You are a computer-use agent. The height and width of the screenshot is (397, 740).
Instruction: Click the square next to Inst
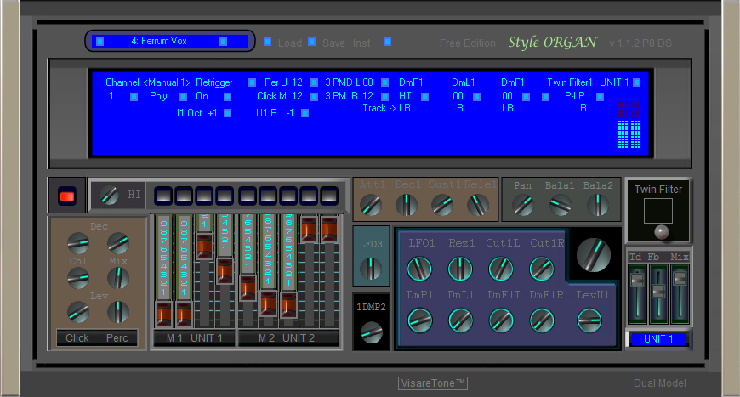pos(387,42)
